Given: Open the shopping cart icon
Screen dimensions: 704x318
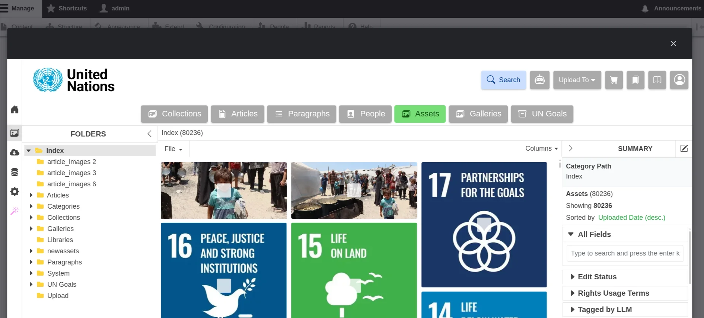Looking at the screenshot, I should [x=614, y=80].
